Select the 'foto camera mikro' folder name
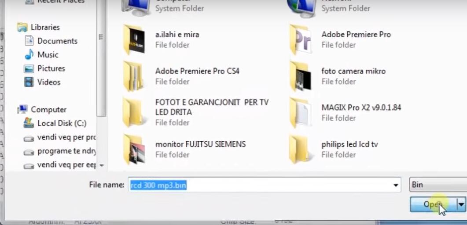Viewport: 467px width, 225px height. point(353,71)
